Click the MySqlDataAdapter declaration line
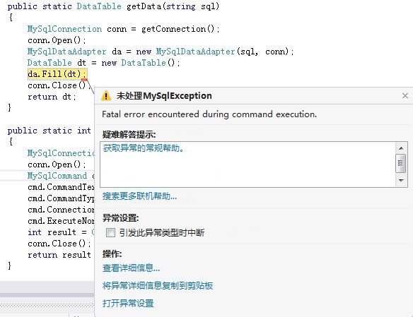 tap(161, 52)
